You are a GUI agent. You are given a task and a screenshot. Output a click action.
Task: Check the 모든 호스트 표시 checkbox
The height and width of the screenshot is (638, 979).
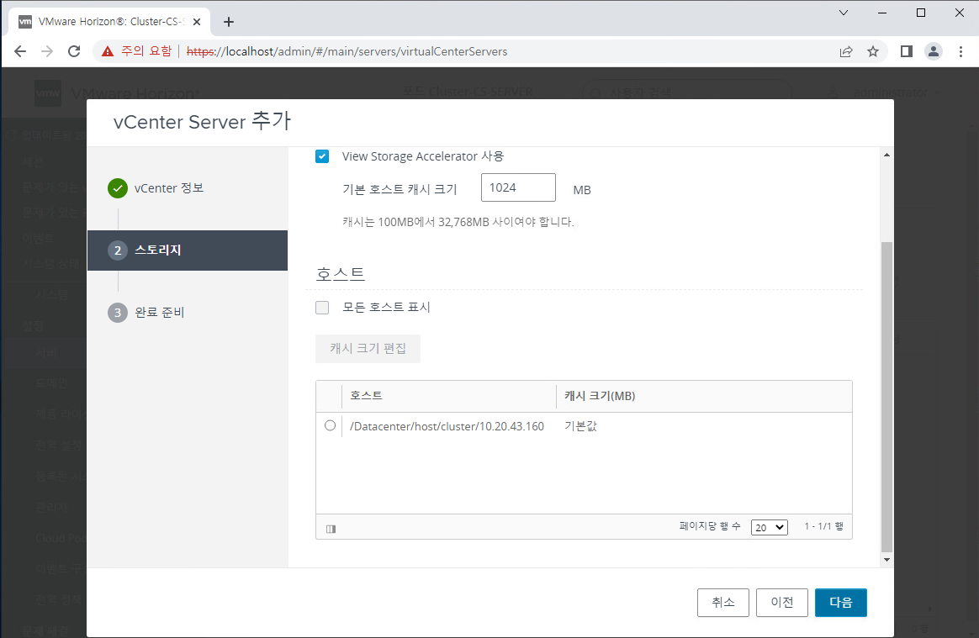322,307
